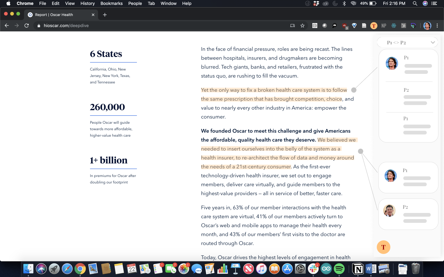The width and height of the screenshot is (444, 277).
Task: Bookmark this page with the star icon
Action: tap(302, 26)
